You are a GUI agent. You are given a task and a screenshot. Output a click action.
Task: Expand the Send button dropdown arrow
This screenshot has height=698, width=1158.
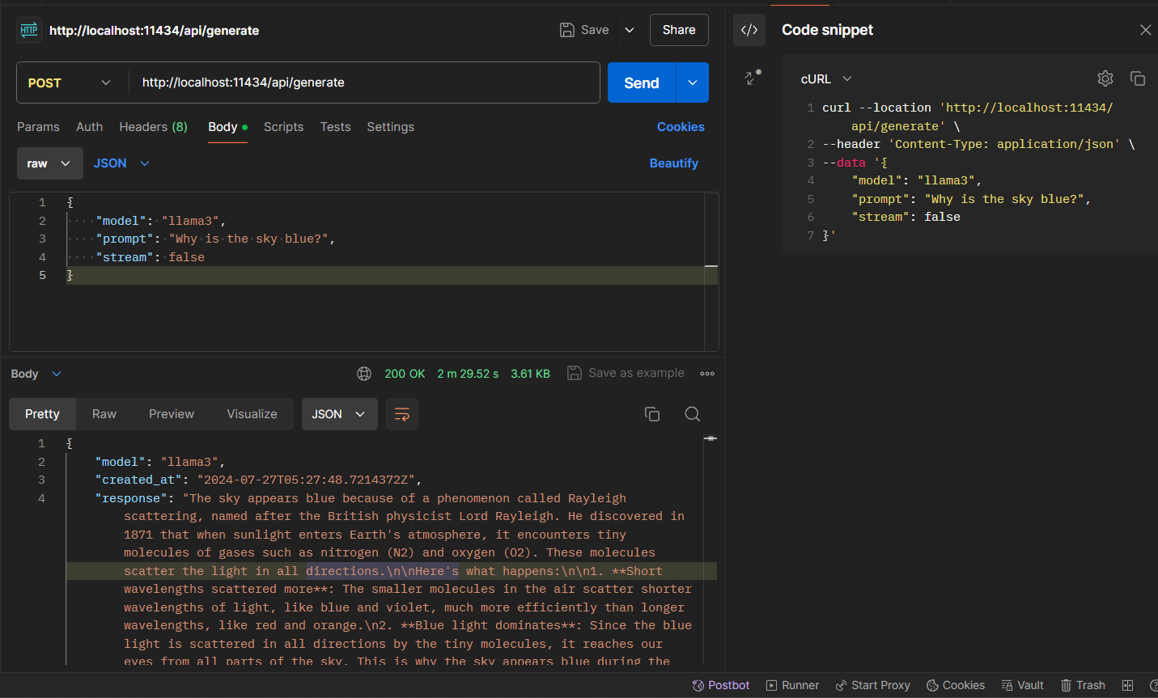click(x=693, y=82)
